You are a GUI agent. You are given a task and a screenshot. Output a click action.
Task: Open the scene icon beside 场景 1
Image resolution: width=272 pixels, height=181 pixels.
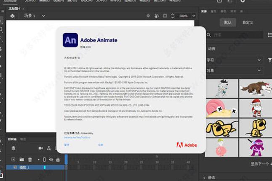[13, 16]
